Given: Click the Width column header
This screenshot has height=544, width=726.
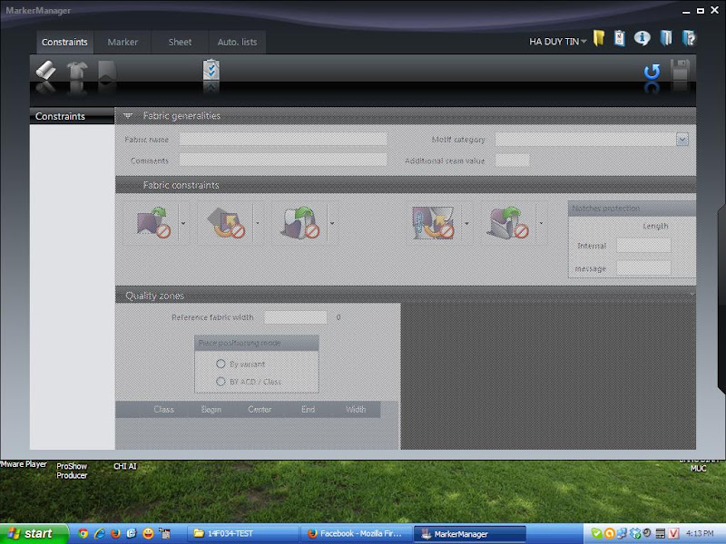Looking at the screenshot, I should click(356, 410).
